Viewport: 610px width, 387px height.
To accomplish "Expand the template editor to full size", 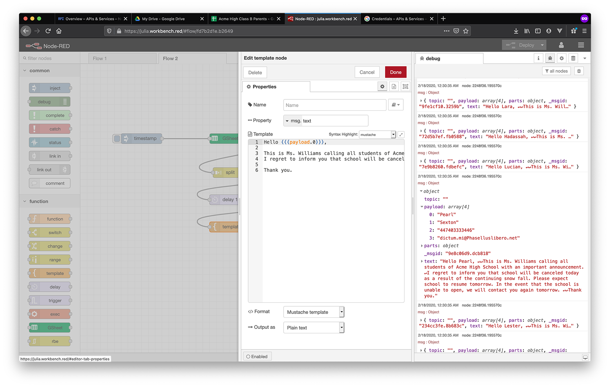I will click(x=401, y=134).
